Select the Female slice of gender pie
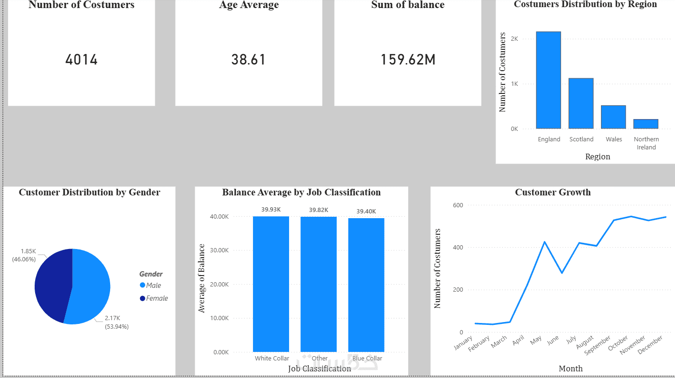The image size is (675, 378). click(52, 285)
